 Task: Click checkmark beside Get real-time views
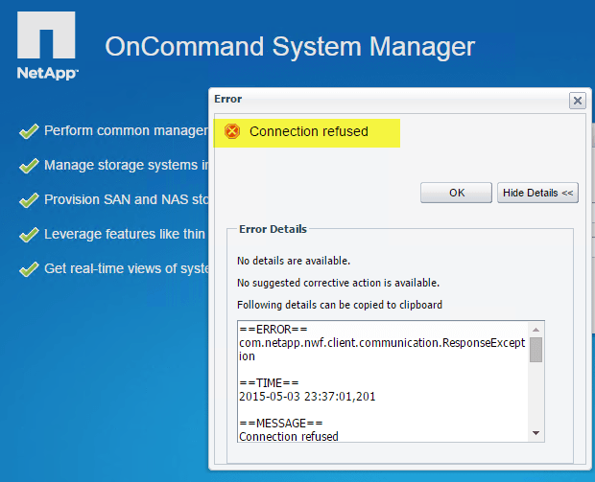point(29,269)
